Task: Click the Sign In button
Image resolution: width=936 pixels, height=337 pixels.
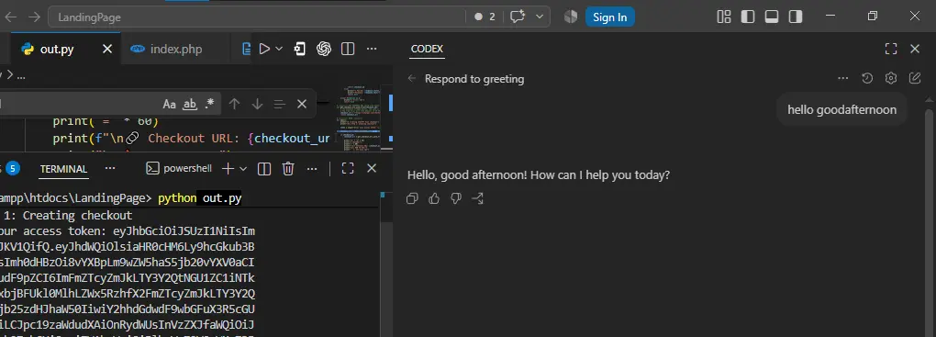Action: coord(609,17)
